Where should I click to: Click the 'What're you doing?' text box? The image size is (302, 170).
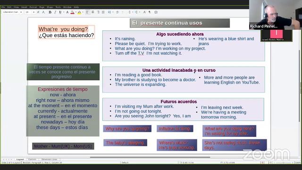pos(66,32)
